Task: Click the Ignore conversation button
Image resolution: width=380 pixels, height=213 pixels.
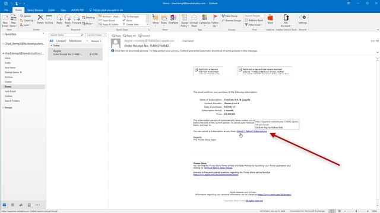Action: pos(26,16)
